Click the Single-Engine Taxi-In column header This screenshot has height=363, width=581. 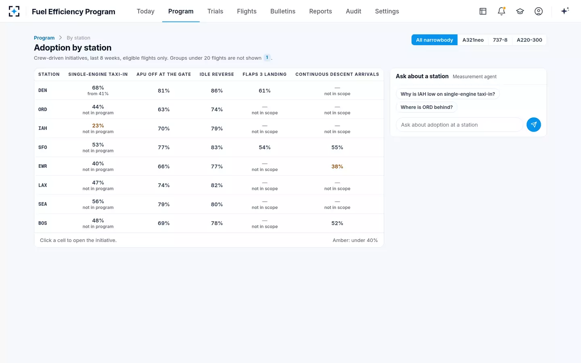click(x=98, y=74)
